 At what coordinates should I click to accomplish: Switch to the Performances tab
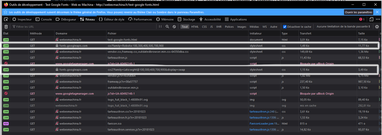coord(140,19)
